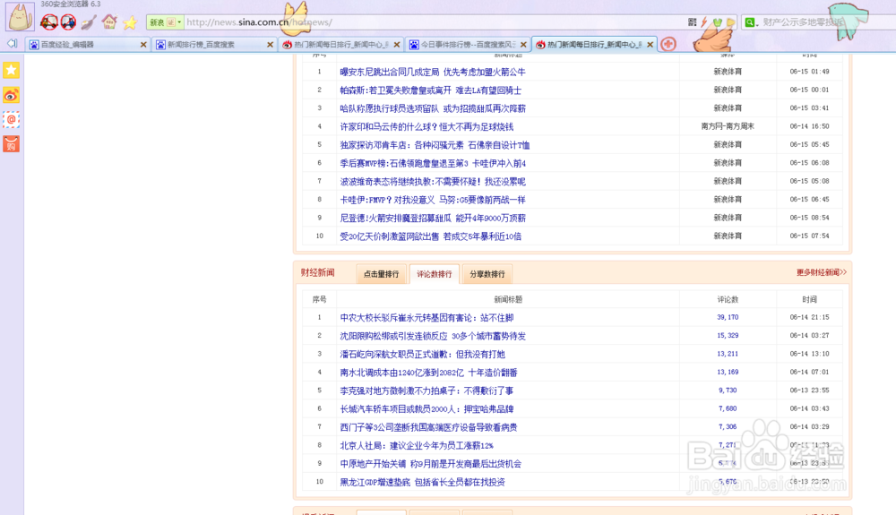Click the yellow star favorites toolbar icon
Image resolution: width=896 pixels, height=515 pixels.
130,22
